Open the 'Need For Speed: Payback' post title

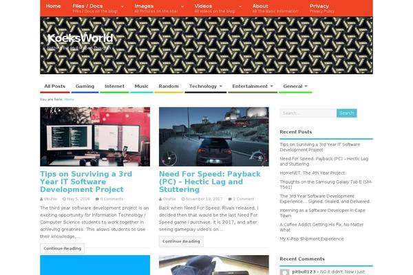point(210,181)
